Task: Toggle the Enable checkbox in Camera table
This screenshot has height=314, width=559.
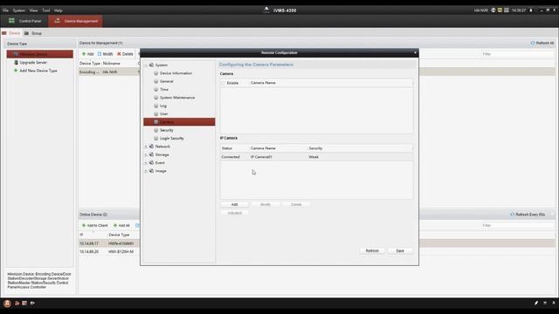Action: [224, 83]
